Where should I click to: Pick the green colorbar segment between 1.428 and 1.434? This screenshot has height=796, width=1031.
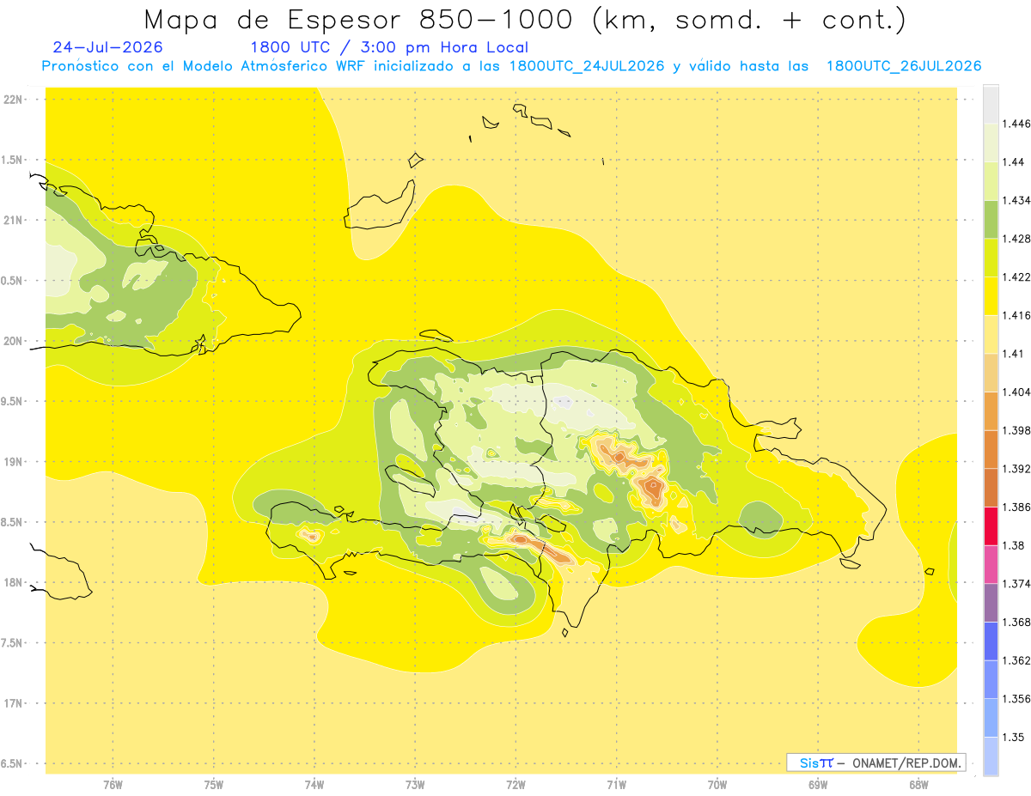pos(991,220)
